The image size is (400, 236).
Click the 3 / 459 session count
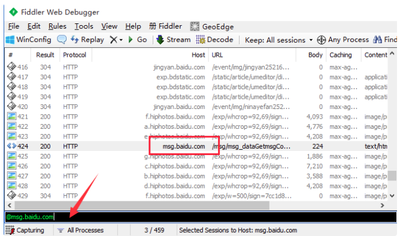154,230
